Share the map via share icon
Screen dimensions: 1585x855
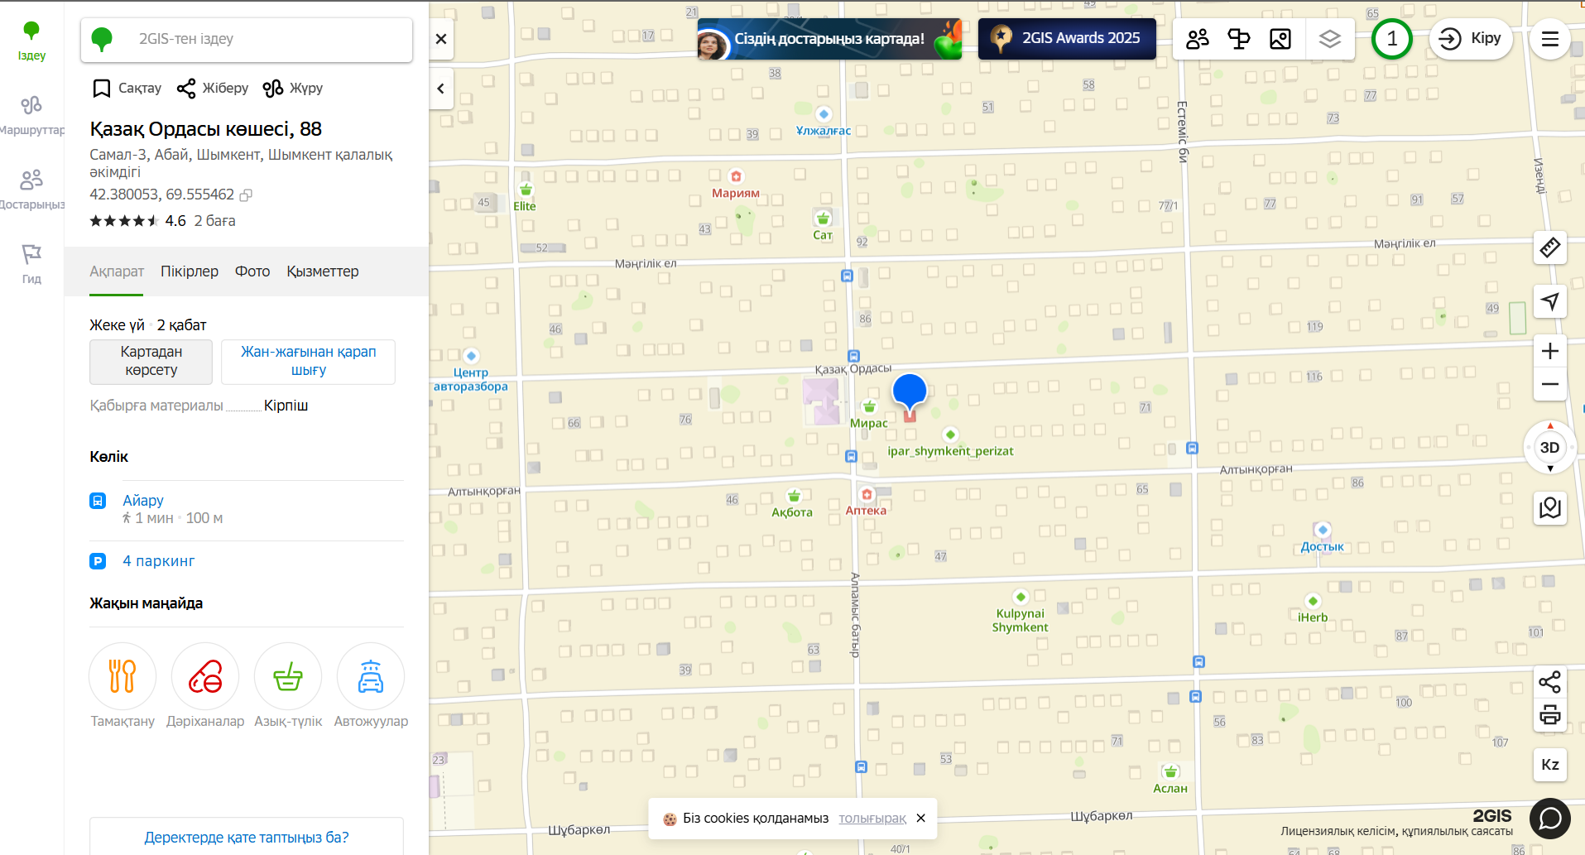point(1550,682)
